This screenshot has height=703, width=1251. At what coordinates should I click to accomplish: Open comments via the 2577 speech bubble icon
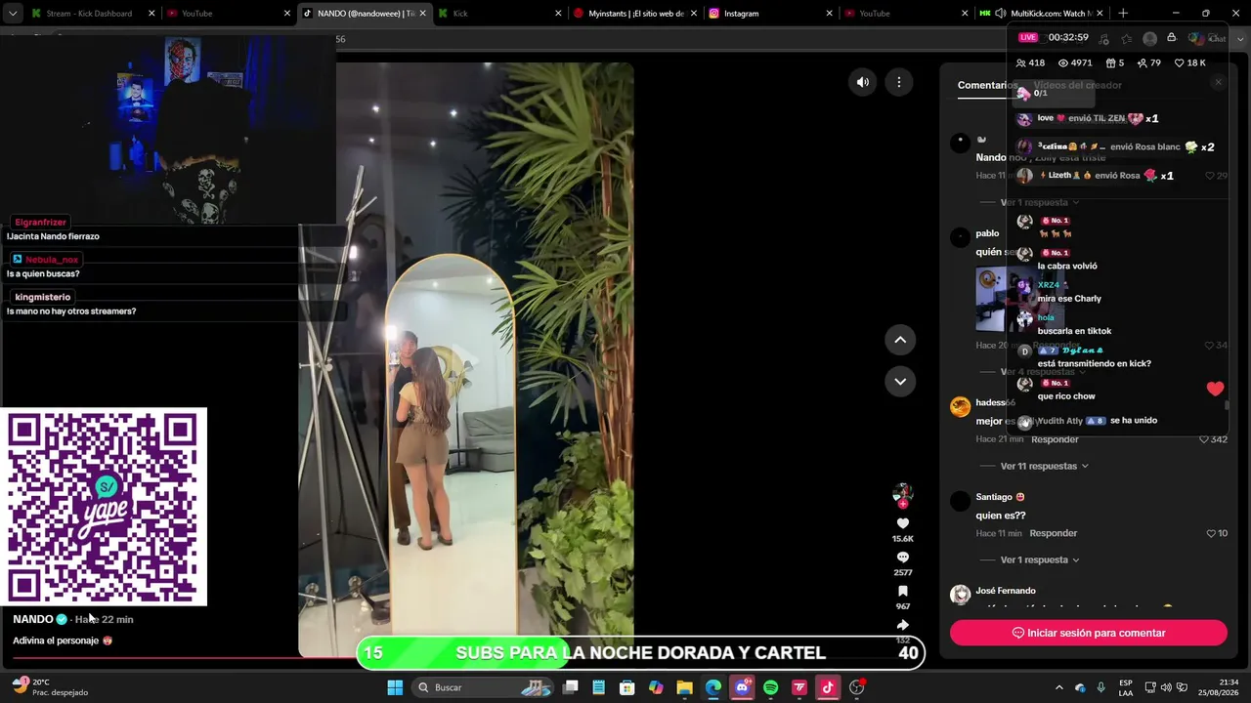[x=903, y=558]
